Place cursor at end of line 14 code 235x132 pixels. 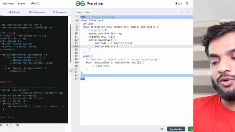118,47
